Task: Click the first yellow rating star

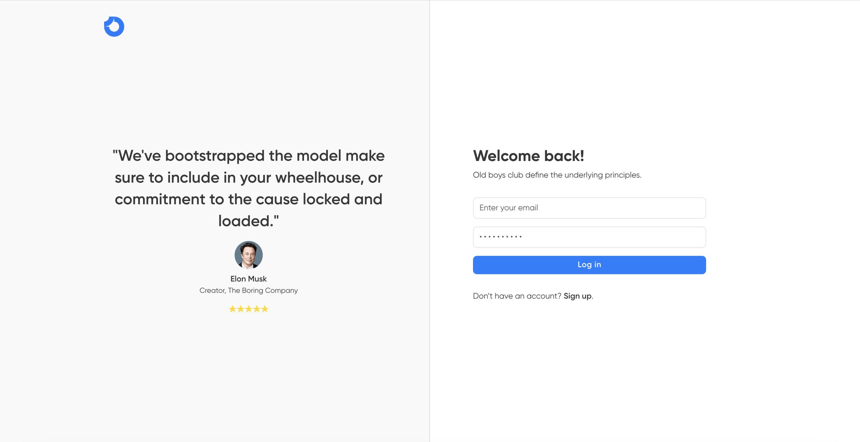Action: tap(232, 309)
